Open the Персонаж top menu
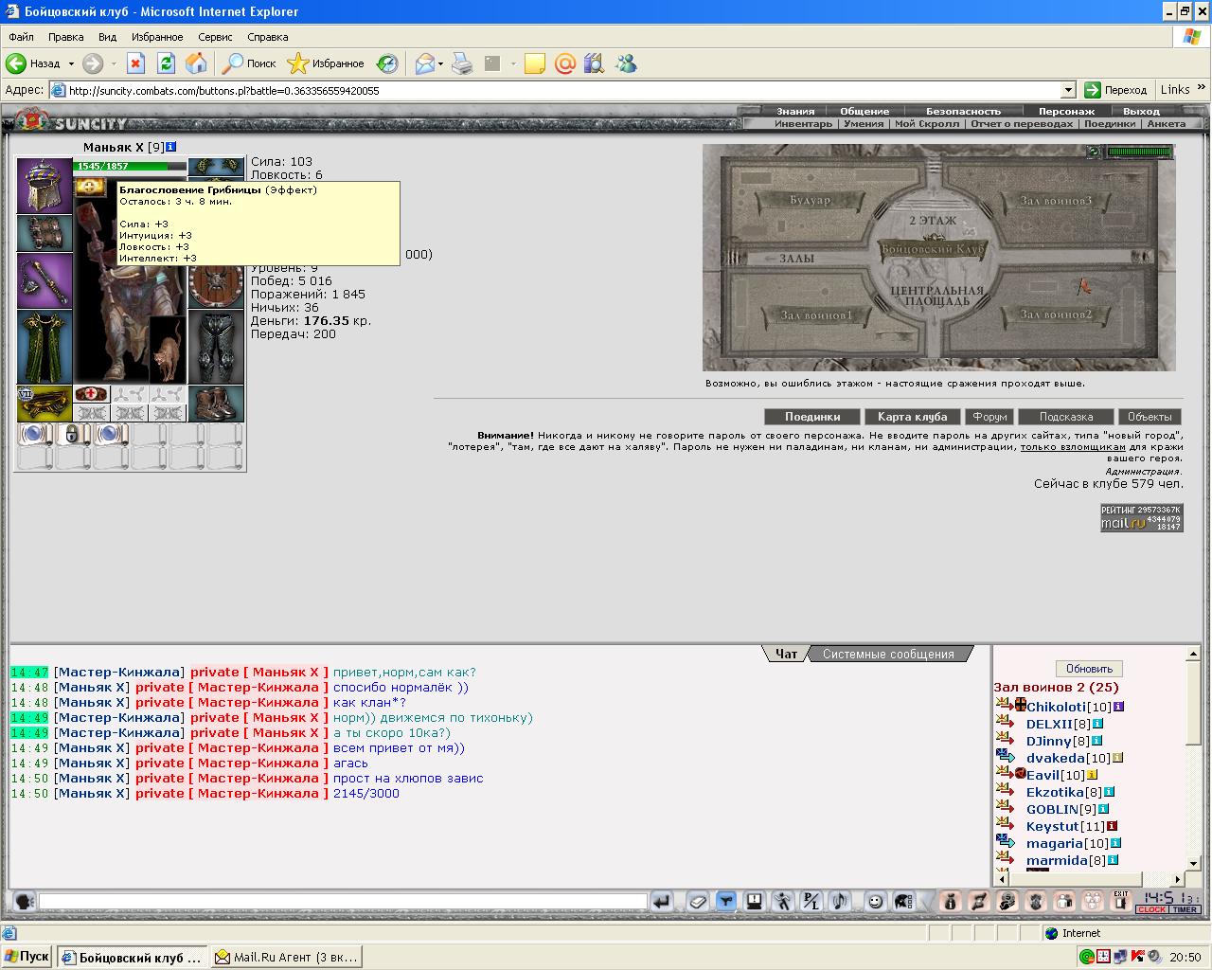This screenshot has height=970, width=1212. pyautogui.click(x=1066, y=111)
